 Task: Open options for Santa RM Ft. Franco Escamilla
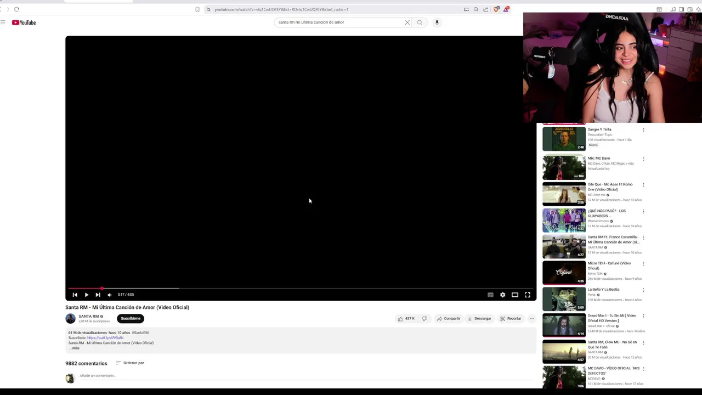(x=643, y=238)
